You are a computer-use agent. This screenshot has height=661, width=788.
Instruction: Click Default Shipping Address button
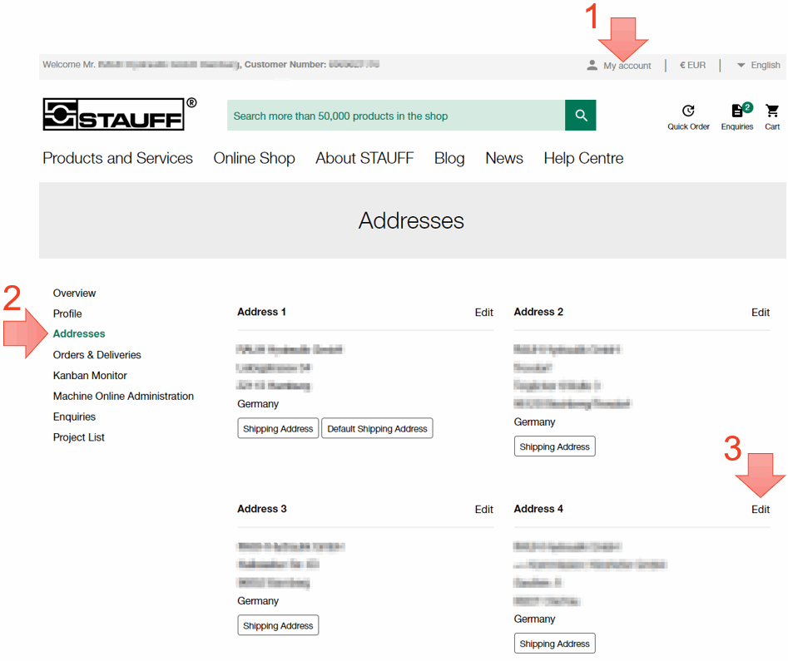pos(377,428)
